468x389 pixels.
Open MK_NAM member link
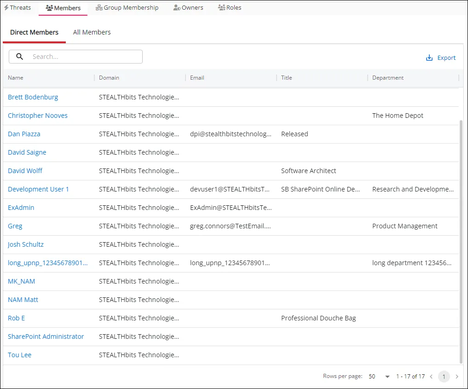22,282
